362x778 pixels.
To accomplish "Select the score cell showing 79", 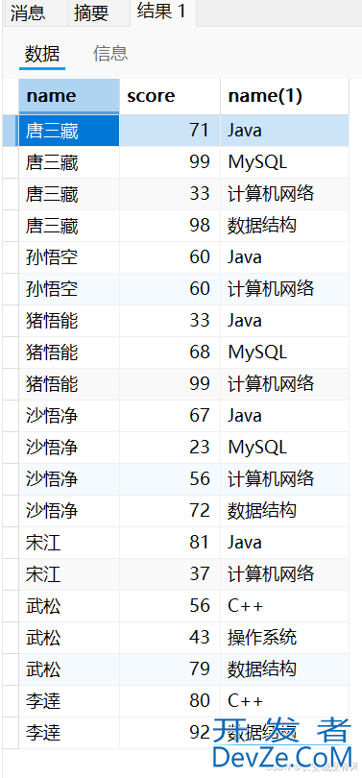I will point(170,670).
